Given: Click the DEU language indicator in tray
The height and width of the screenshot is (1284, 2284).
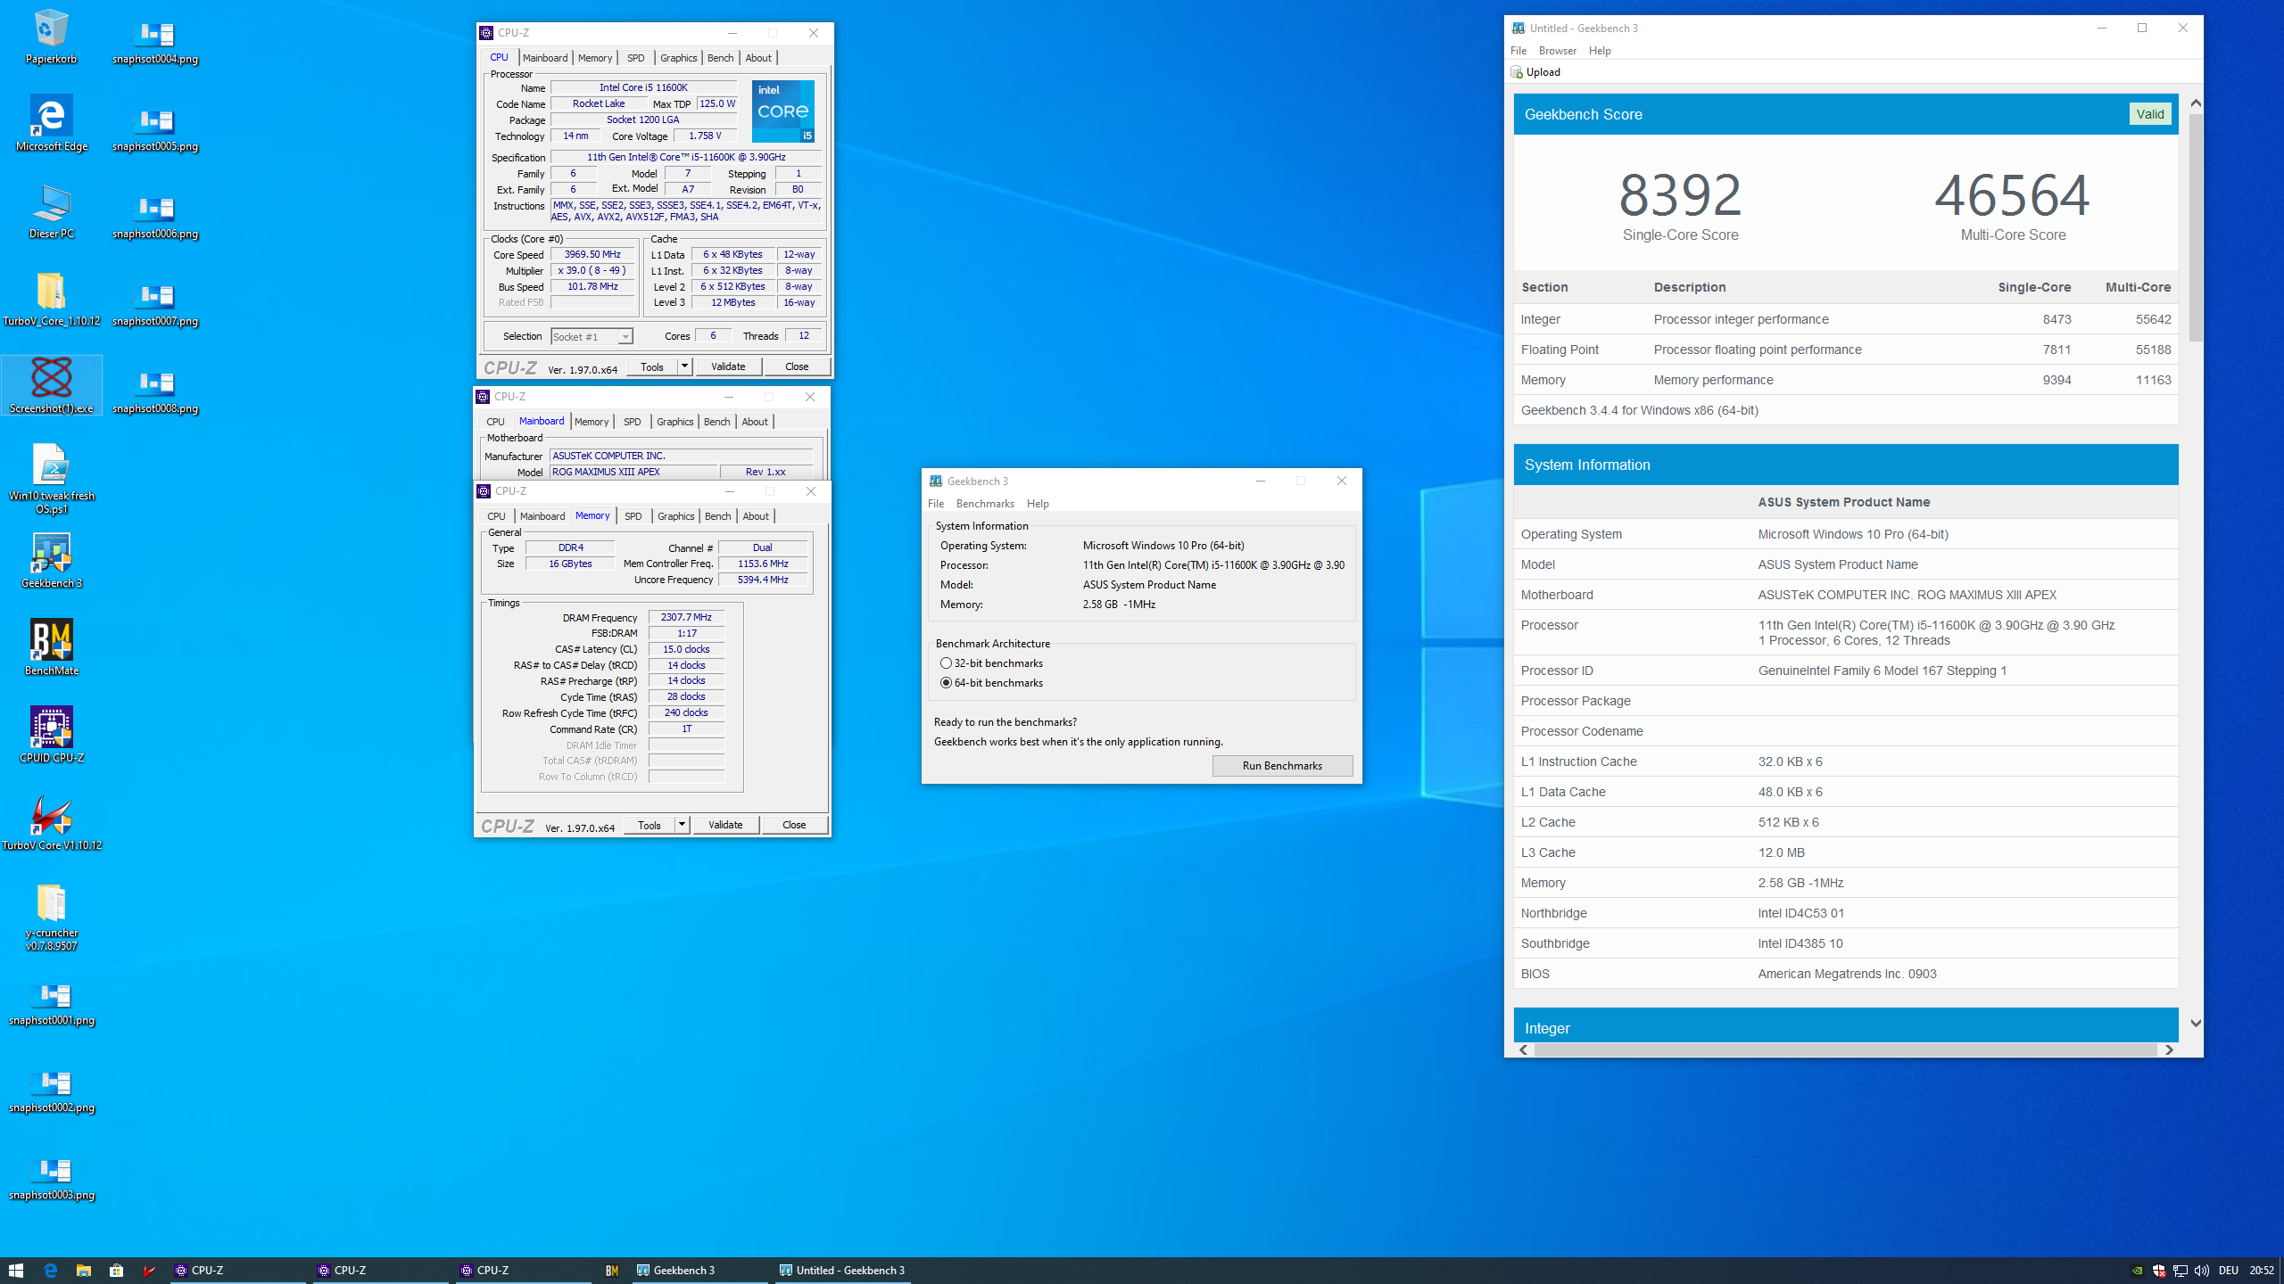Looking at the screenshot, I should pyautogui.click(x=2229, y=1271).
